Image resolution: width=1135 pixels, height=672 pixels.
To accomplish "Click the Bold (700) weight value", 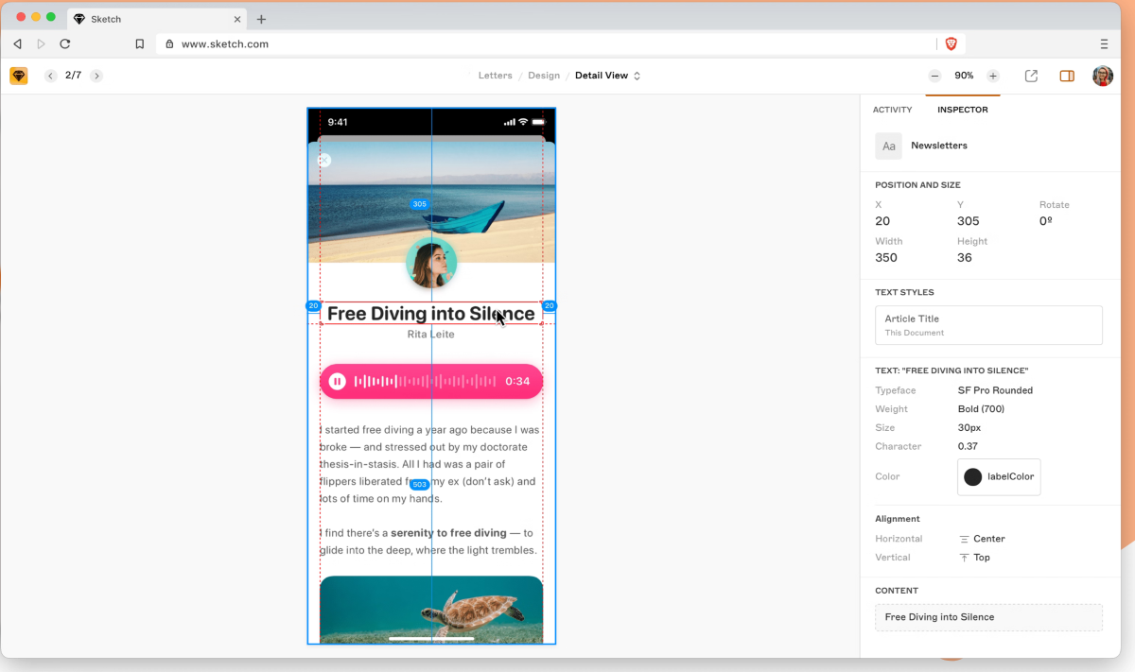I will (x=981, y=409).
